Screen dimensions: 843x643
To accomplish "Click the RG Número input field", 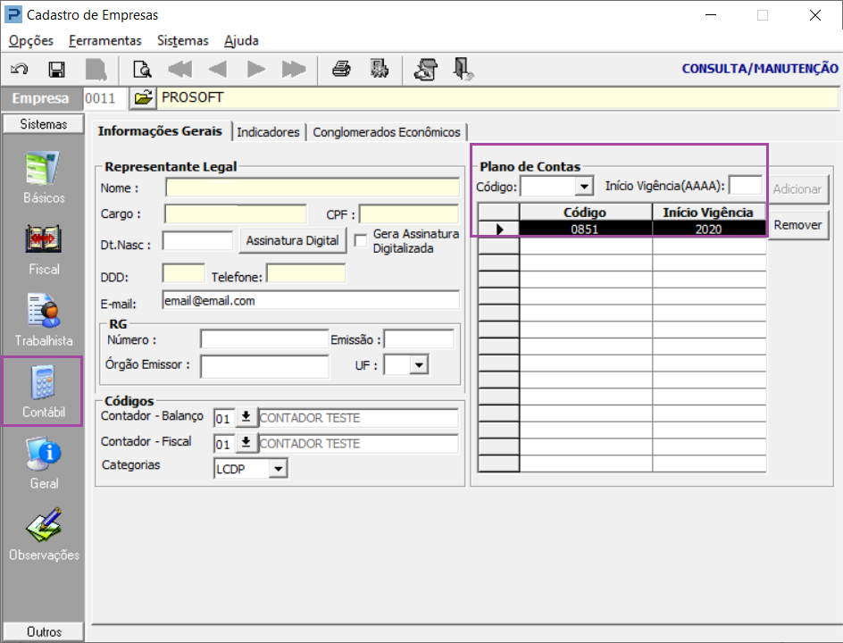I will click(x=264, y=339).
